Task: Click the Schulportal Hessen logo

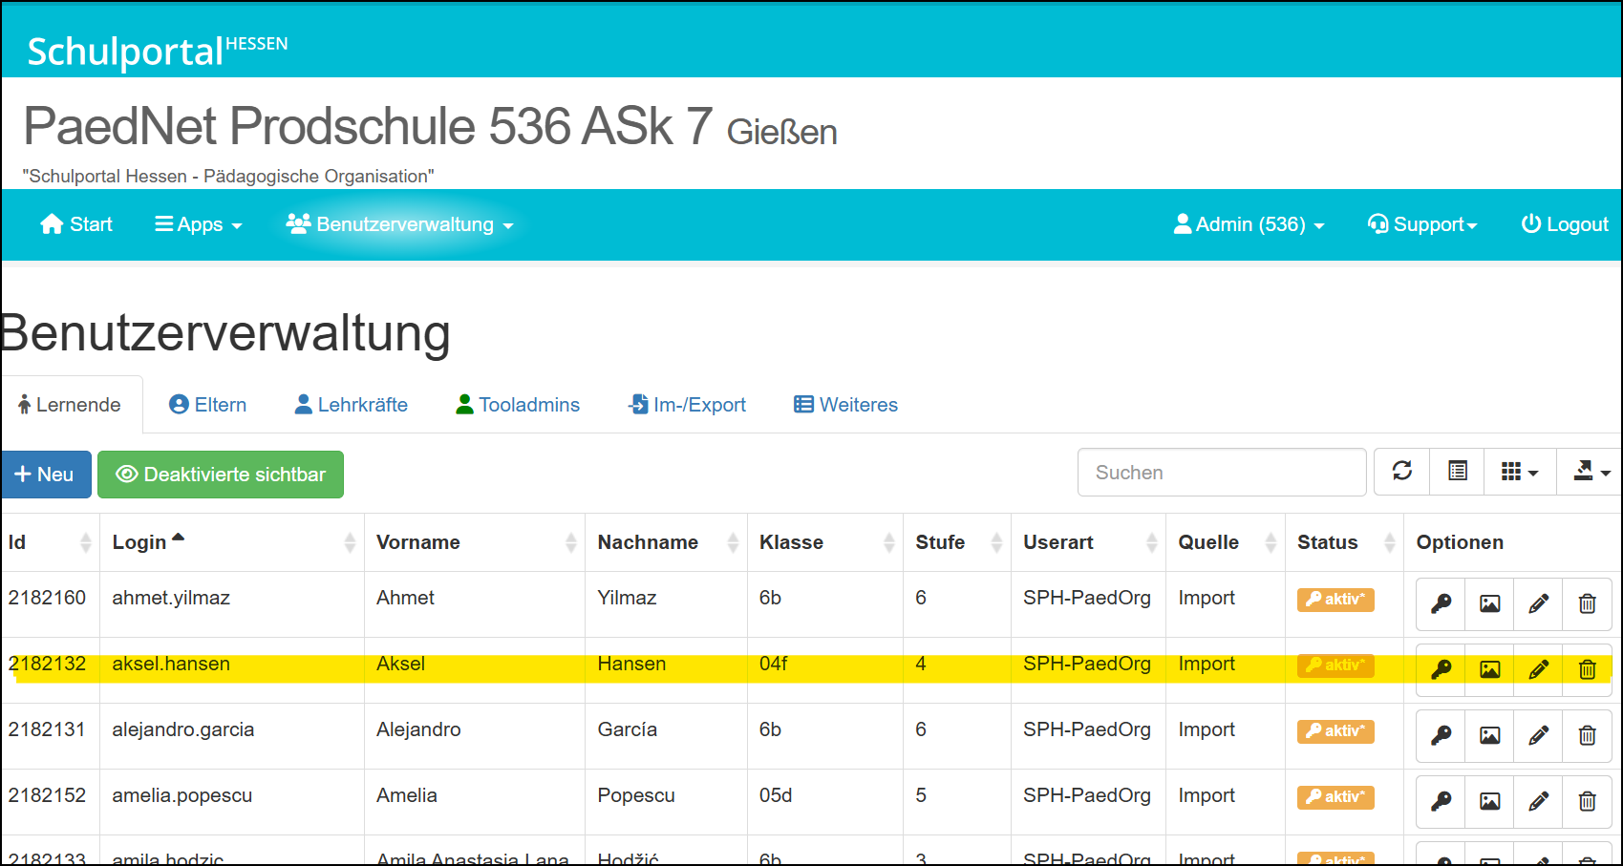Action: (157, 51)
